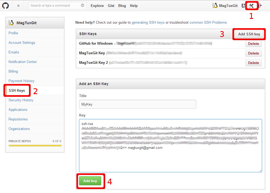Open the GitHub Octocat home logo
Screen dimensions: 270x193
[6, 6]
